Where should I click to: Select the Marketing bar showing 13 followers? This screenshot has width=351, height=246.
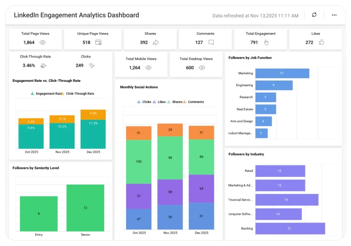[x=282, y=73]
